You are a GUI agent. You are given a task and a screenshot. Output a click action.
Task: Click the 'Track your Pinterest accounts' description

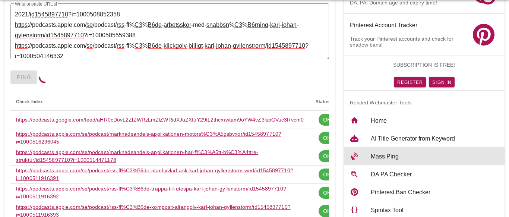point(402,42)
